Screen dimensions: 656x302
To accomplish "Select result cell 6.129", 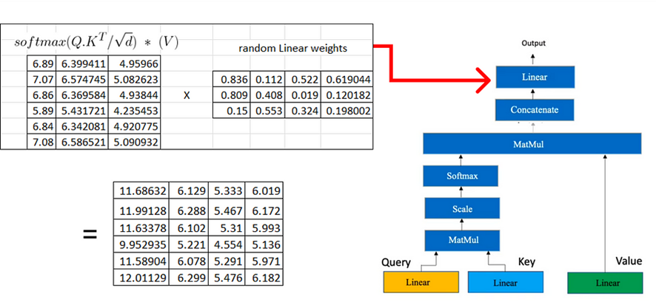I will pyautogui.click(x=189, y=191).
